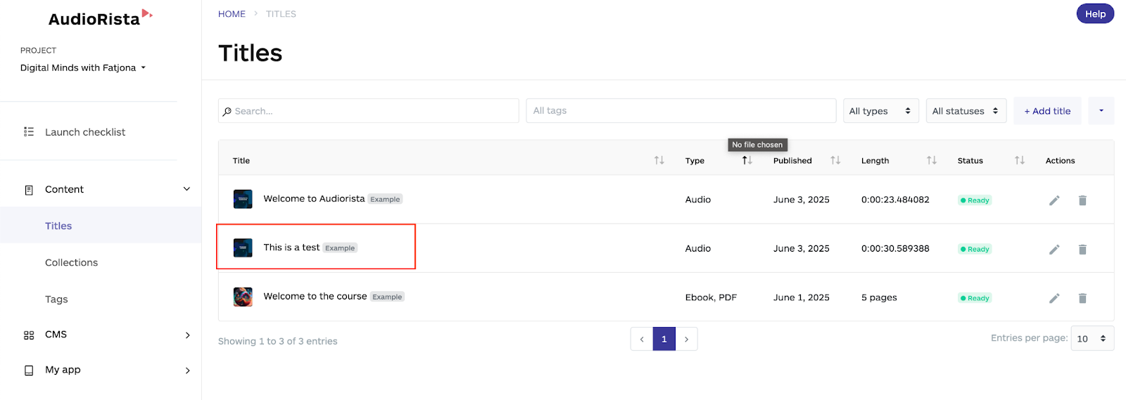Open Collections in the sidebar

[x=72, y=262]
